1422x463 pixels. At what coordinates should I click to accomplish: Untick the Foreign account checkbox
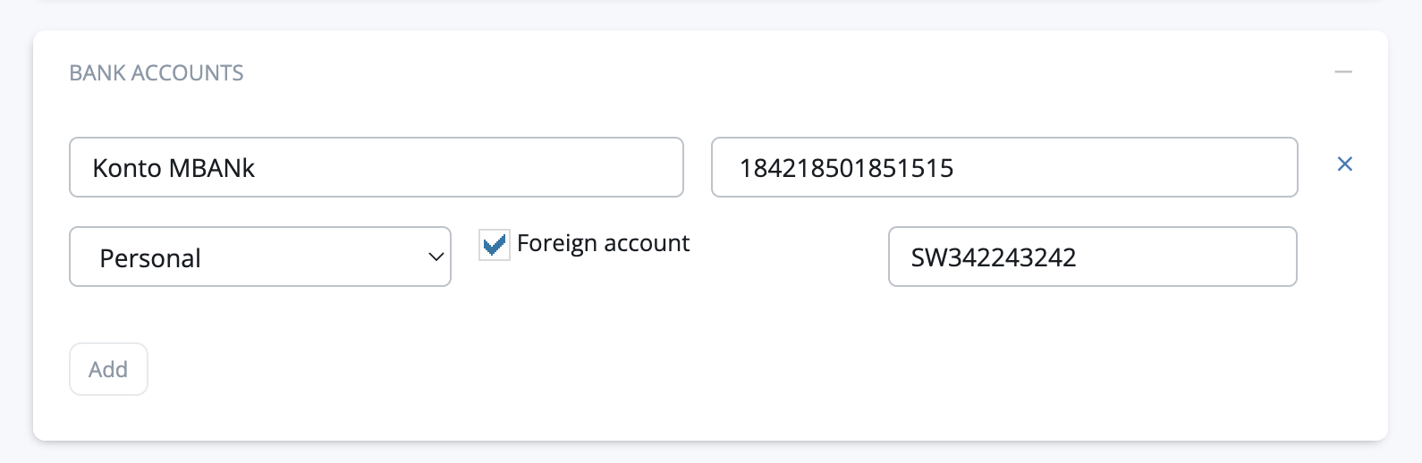[494, 244]
